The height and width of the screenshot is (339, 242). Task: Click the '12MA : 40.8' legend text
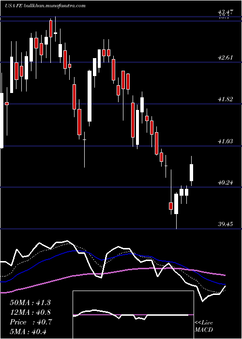tap(30, 312)
